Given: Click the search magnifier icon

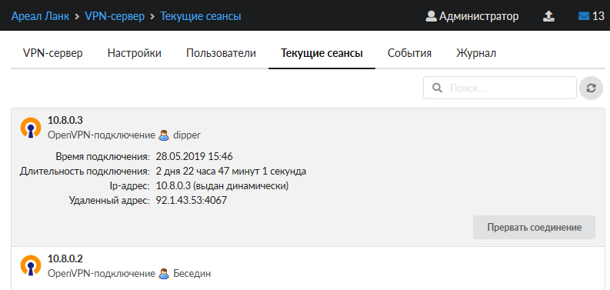Looking at the screenshot, I should (437, 88).
